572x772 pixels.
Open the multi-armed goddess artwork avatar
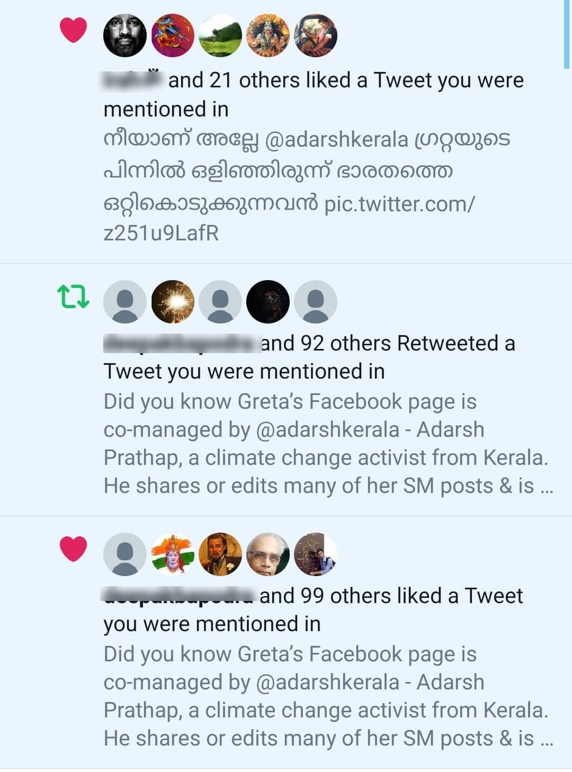268,35
